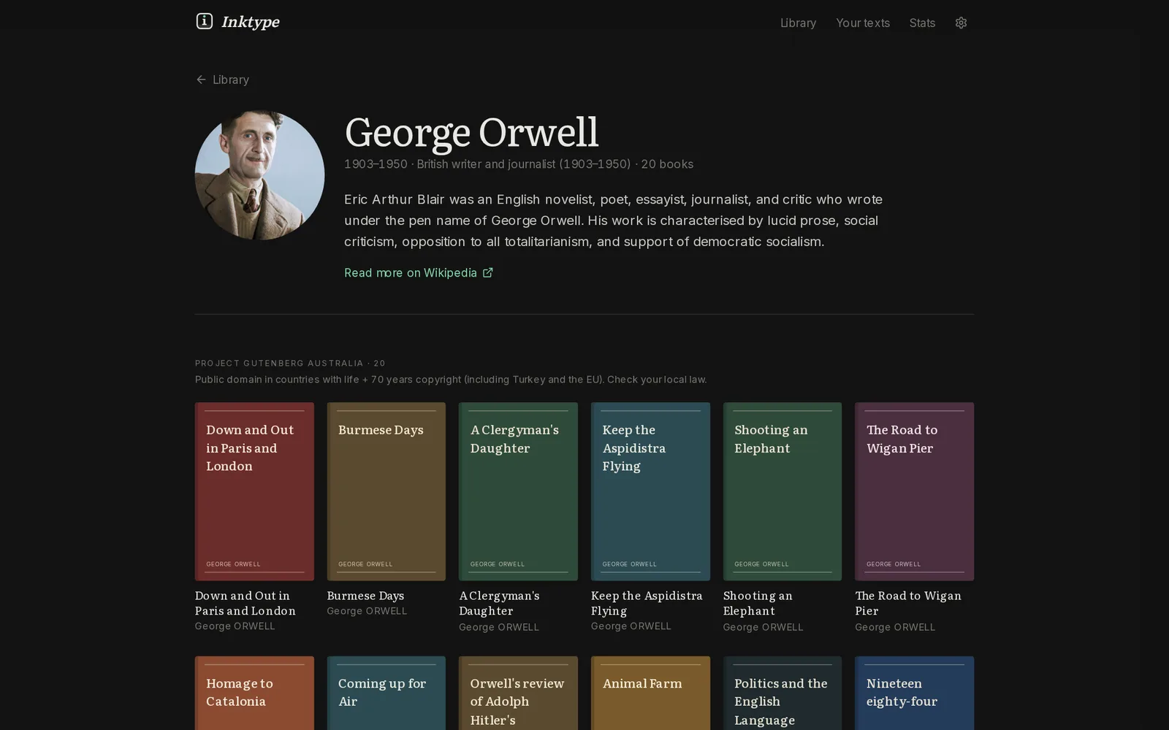Click the back arrow beside Library
Viewport: 1169px width, 730px height.
pos(201,80)
